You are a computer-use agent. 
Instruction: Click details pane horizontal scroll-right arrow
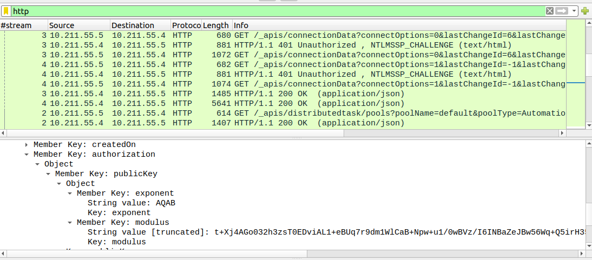581,253
